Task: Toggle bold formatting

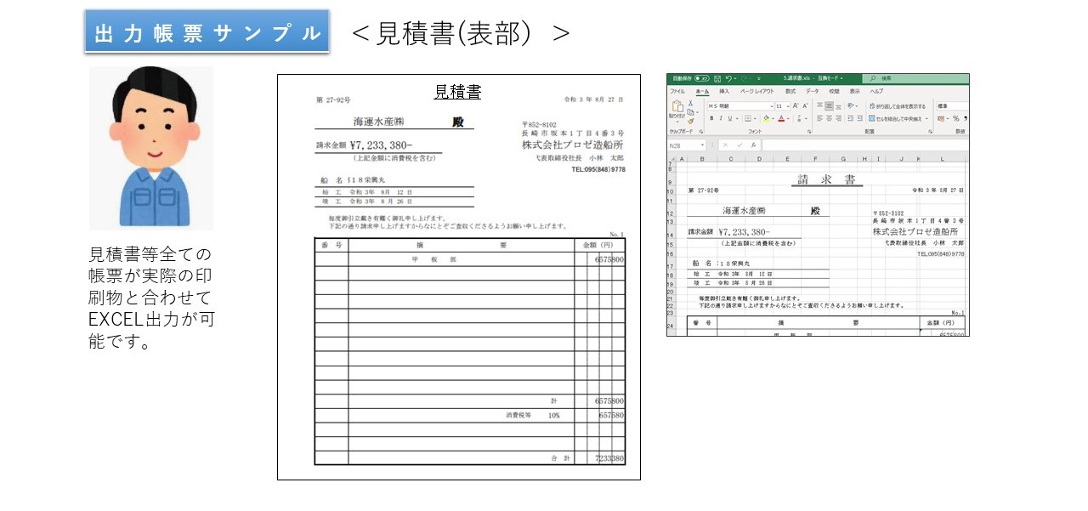Action: [711, 118]
